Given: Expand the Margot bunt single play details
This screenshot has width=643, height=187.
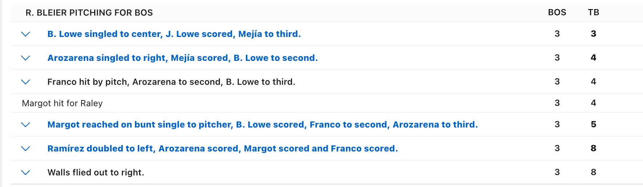Looking at the screenshot, I should click(25, 125).
